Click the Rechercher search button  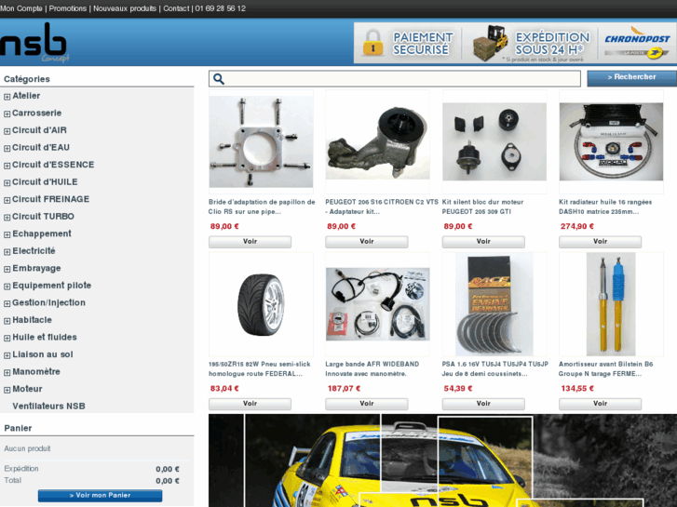[x=631, y=78]
